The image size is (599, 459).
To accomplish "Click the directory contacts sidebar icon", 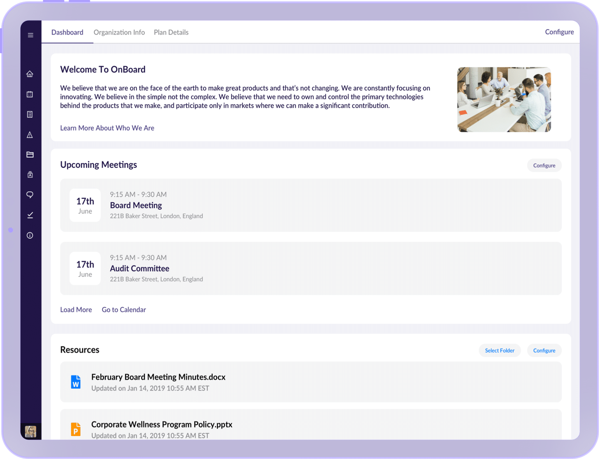I will pyautogui.click(x=30, y=175).
